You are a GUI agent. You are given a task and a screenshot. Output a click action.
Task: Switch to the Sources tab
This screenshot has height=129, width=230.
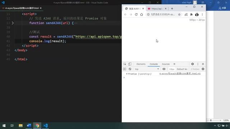click(x=166, y=64)
